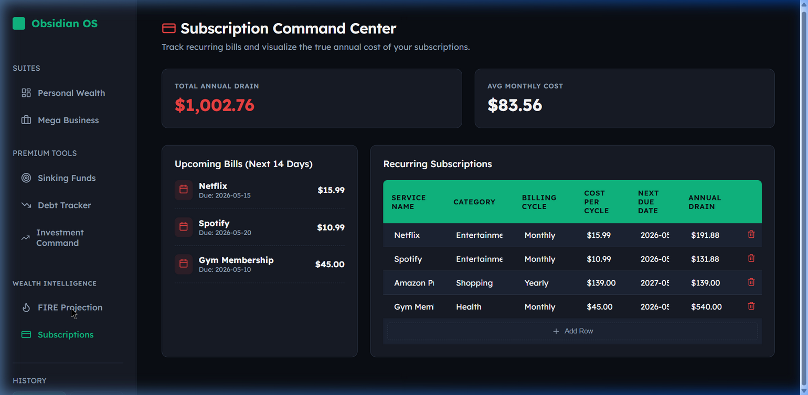This screenshot has height=395, width=808.
Task: Click the Investment Command trend-up icon
Action: click(25, 238)
